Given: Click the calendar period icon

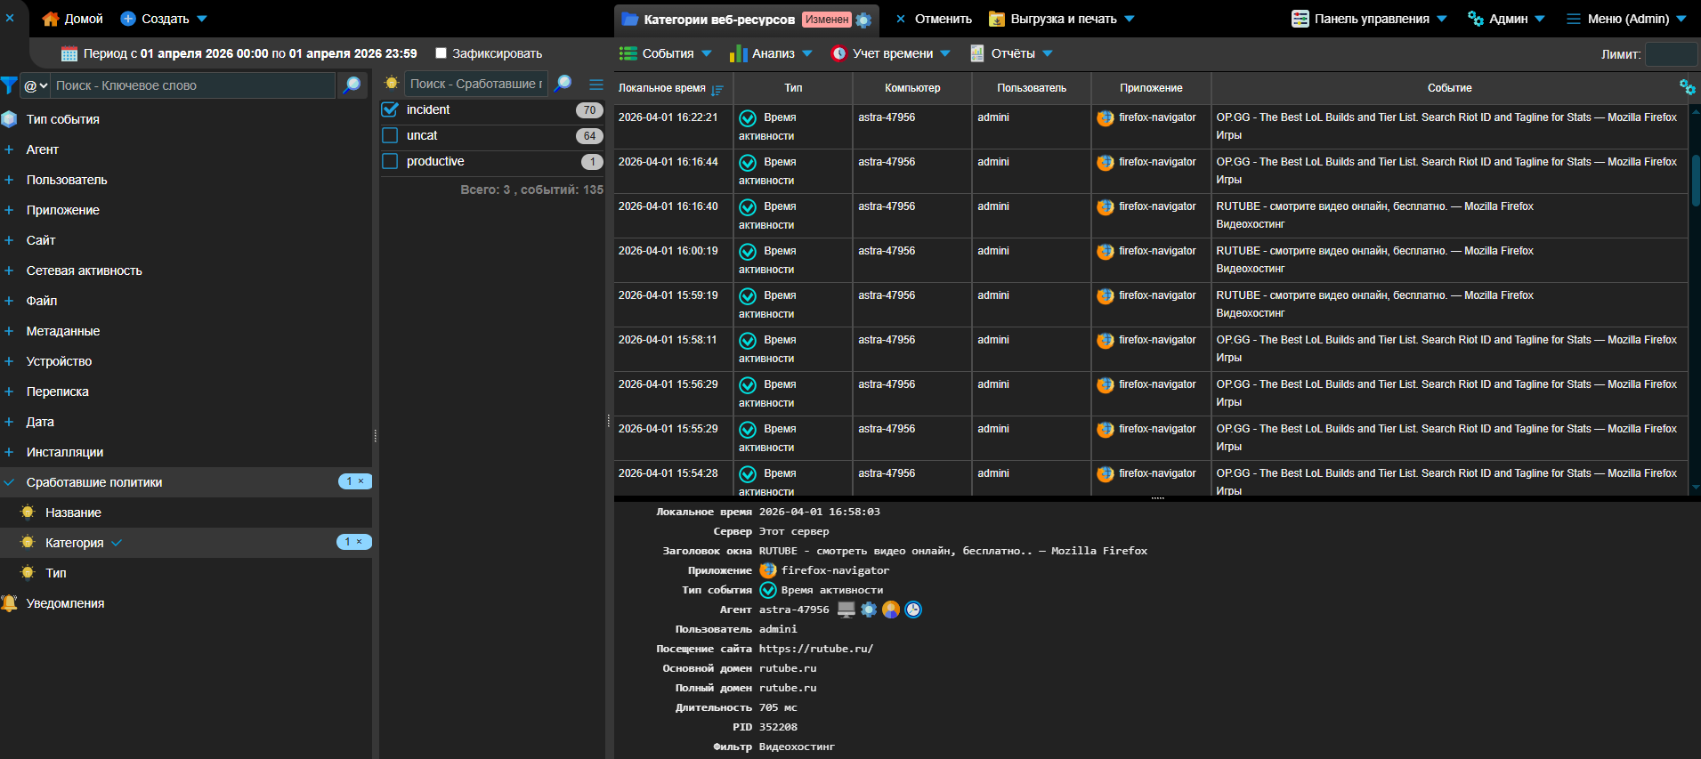Looking at the screenshot, I should click(x=69, y=54).
